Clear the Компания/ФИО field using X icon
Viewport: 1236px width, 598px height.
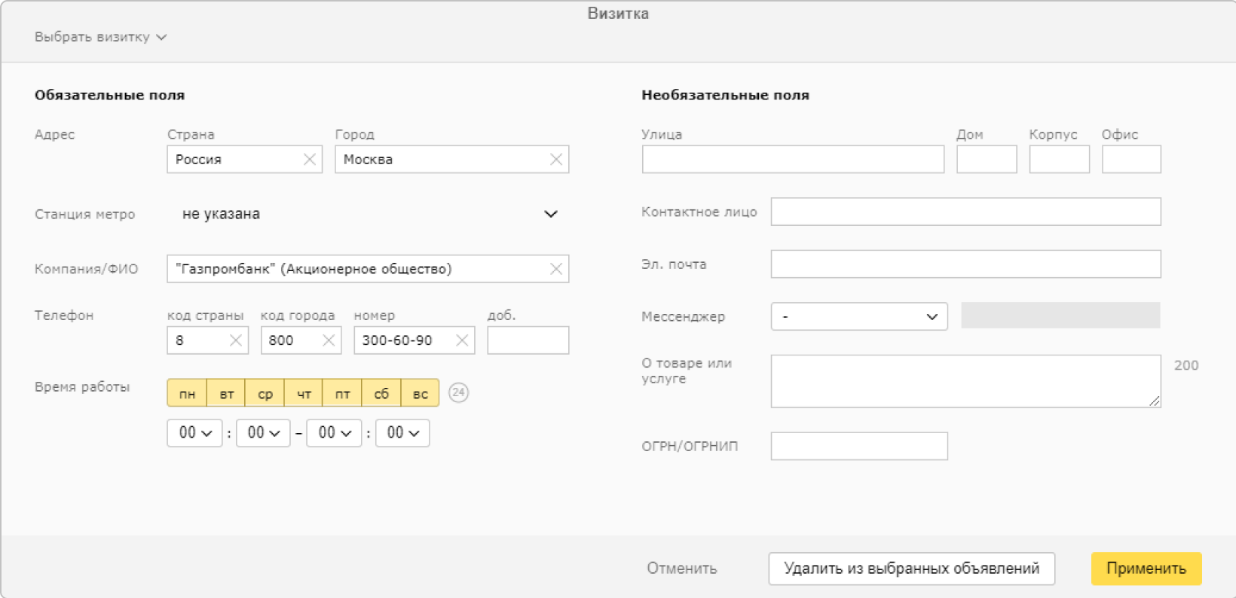555,269
